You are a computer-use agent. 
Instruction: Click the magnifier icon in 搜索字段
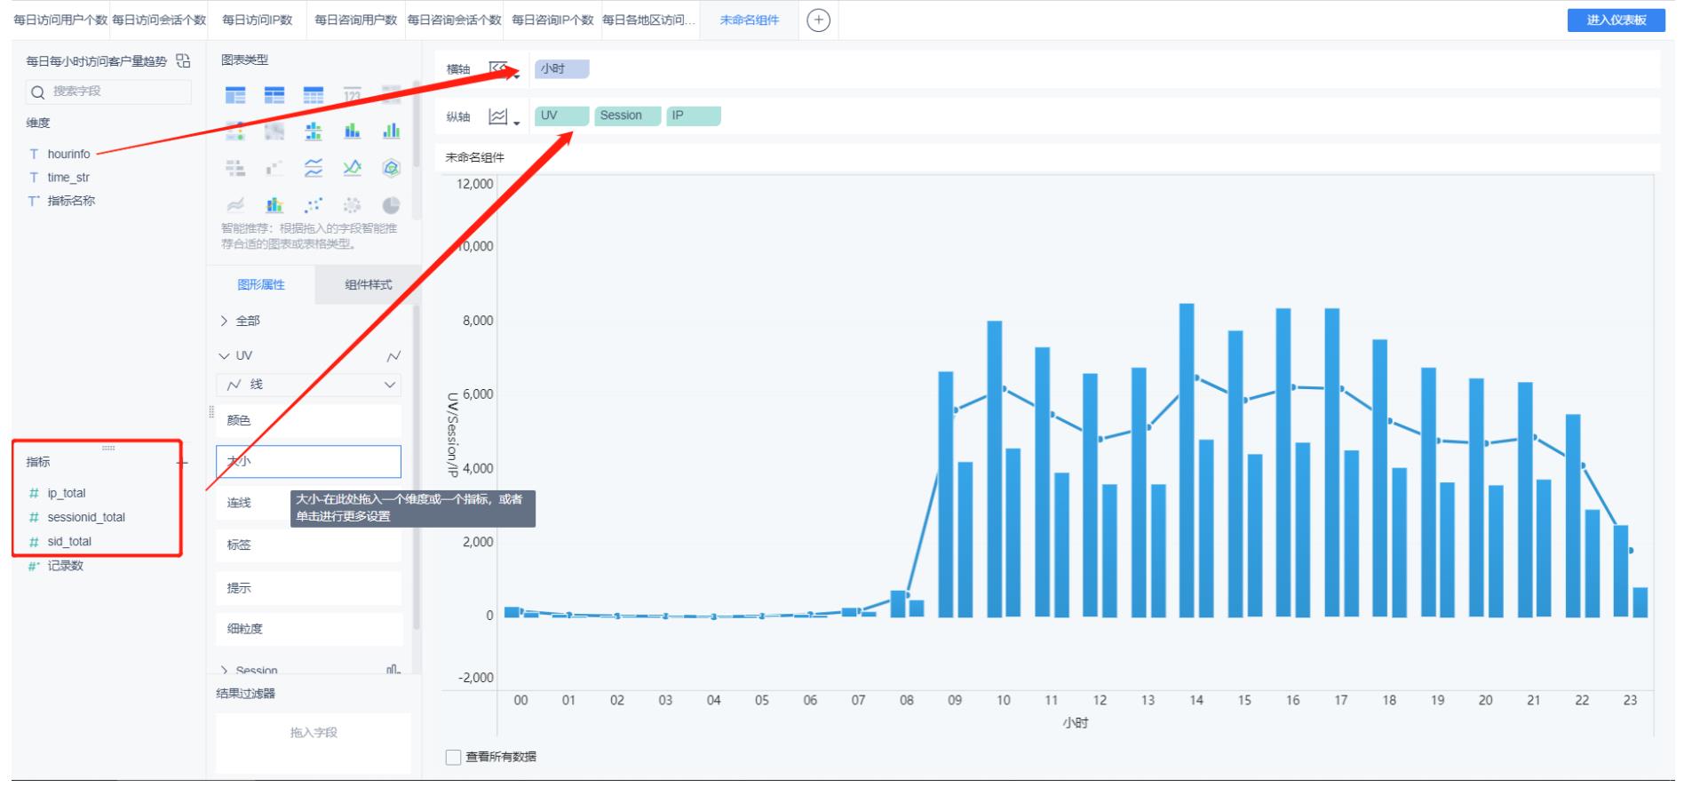[37, 92]
